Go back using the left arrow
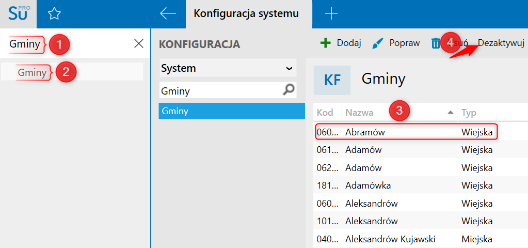The image size is (528, 248). point(168,14)
